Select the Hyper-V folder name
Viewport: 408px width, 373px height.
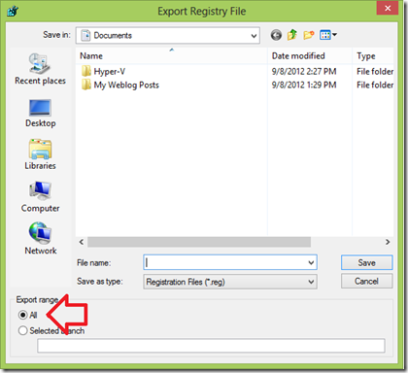pos(110,71)
